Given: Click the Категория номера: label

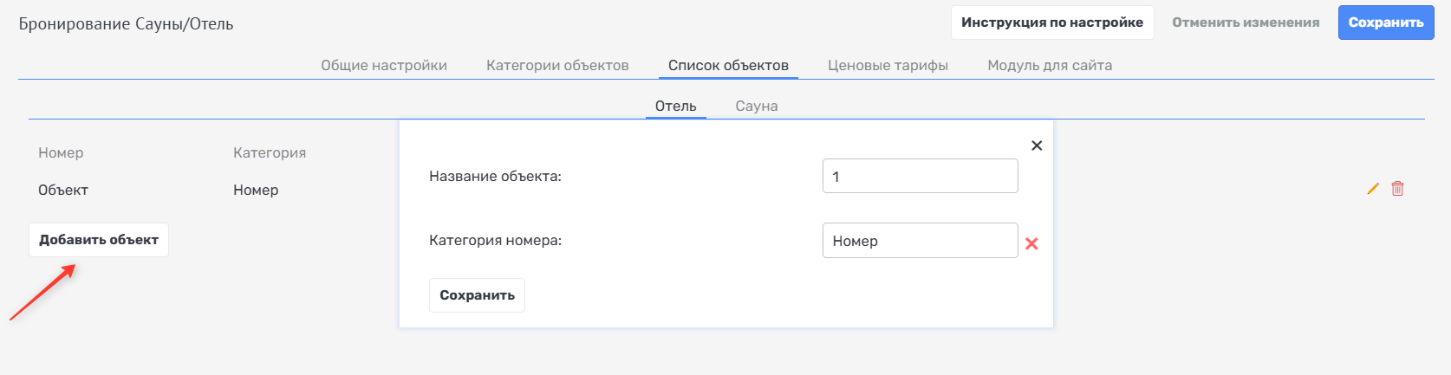Looking at the screenshot, I should tap(495, 241).
